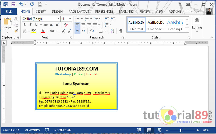Switch to the DESIGN tab
Image resolution: width=216 pixels, height=134 pixels.
(57, 12)
